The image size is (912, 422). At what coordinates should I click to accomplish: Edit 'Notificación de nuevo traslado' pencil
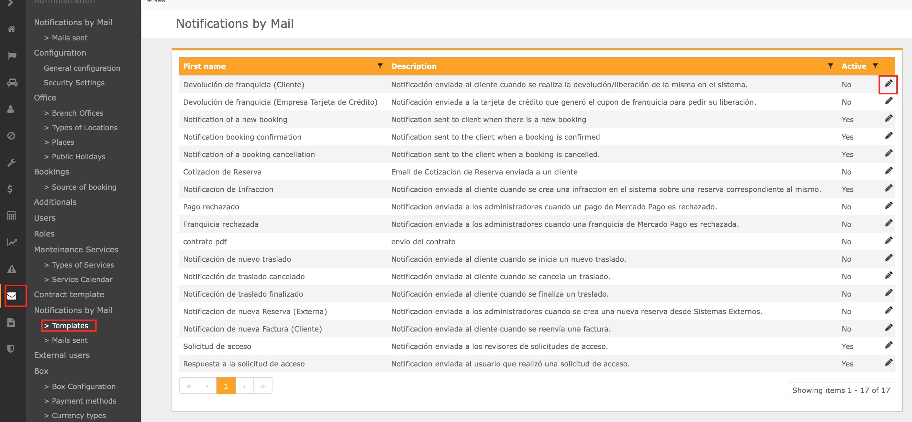(x=889, y=258)
